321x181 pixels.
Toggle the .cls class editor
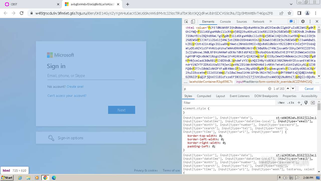[291, 103]
